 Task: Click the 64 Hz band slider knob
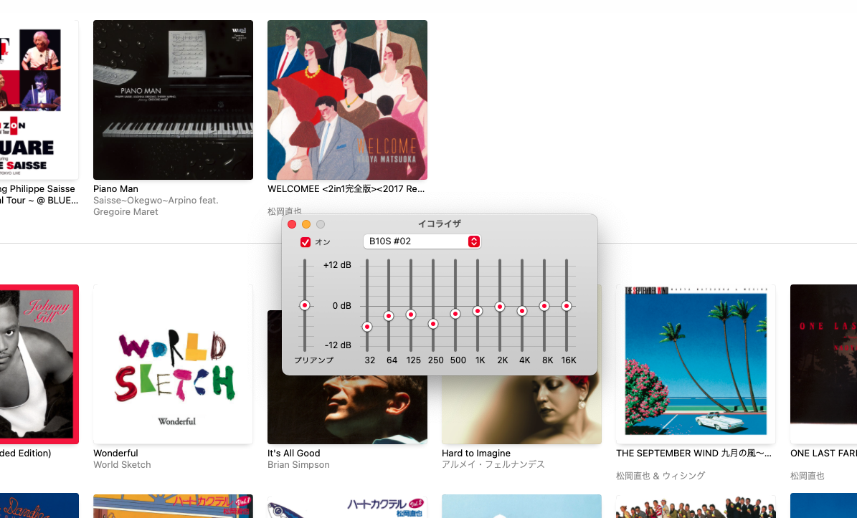389,315
